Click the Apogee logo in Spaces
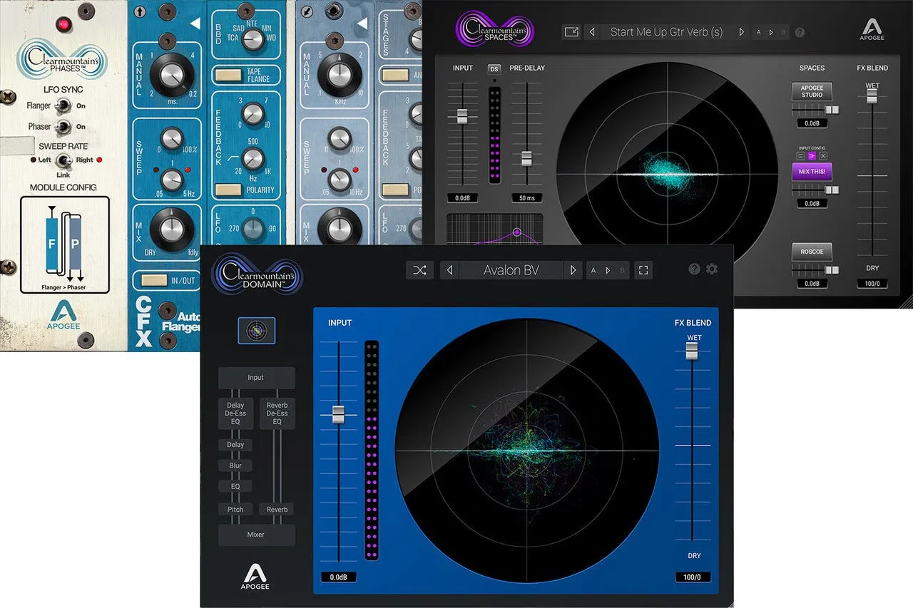This screenshot has width=913, height=608. pyautogui.click(x=872, y=29)
